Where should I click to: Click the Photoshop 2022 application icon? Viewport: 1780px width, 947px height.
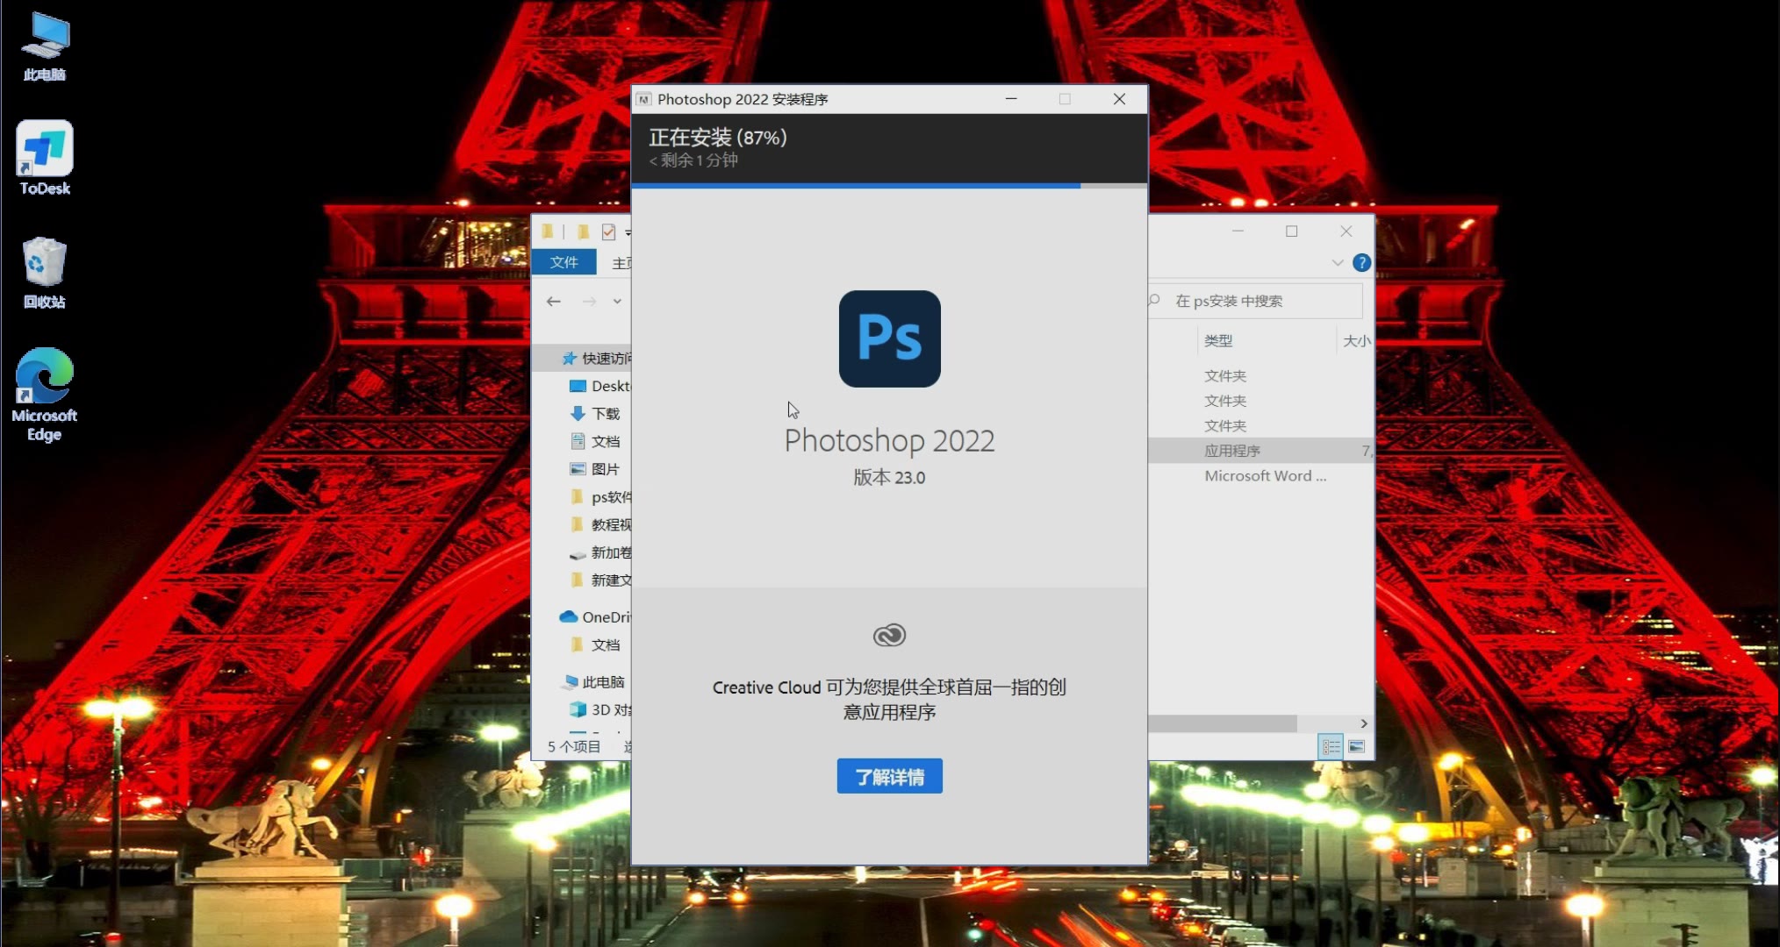click(889, 340)
